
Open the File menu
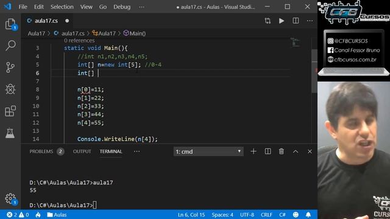pos(23,7)
